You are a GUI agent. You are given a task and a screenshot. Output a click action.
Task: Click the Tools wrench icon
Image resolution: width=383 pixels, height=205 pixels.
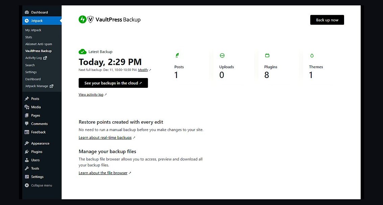click(x=27, y=169)
